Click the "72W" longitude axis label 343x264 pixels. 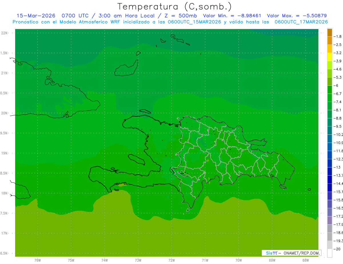pyautogui.click(x=171, y=260)
